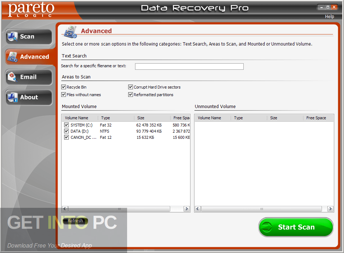Image resolution: width=344 pixels, height=253 pixels.
Task: Open the Help menu
Action: [x=329, y=16]
